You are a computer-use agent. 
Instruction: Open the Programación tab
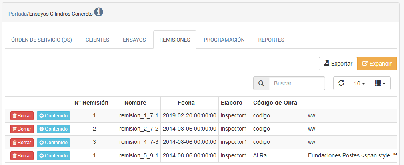click(x=224, y=40)
